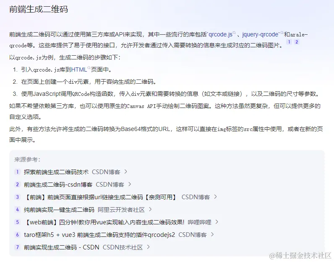Open source 探索前端生成二维码技术
This screenshot has width=334, height=262.
tap(56, 172)
